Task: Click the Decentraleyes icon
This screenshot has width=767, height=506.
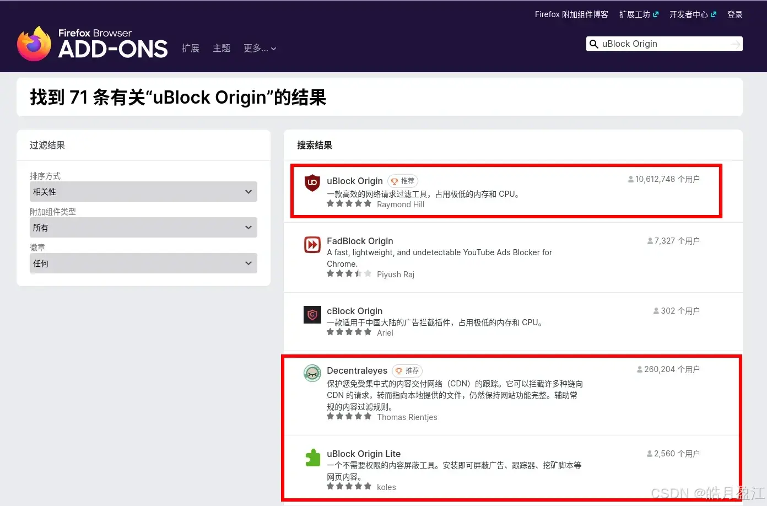Action: coord(312,373)
